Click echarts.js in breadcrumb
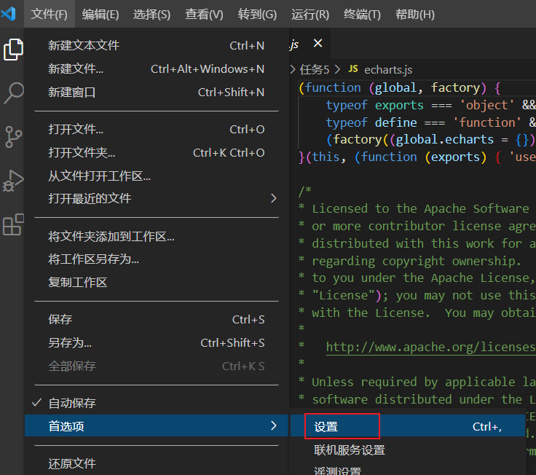Image resolution: width=536 pixels, height=475 pixels. (x=387, y=69)
